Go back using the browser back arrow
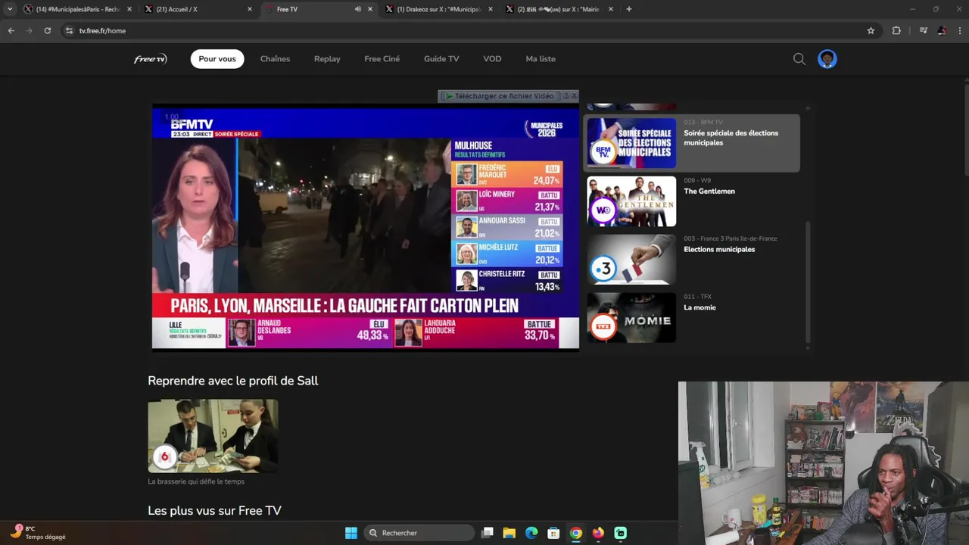Image resolution: width=969 pixels, height=545 pixels. [11, 30]
